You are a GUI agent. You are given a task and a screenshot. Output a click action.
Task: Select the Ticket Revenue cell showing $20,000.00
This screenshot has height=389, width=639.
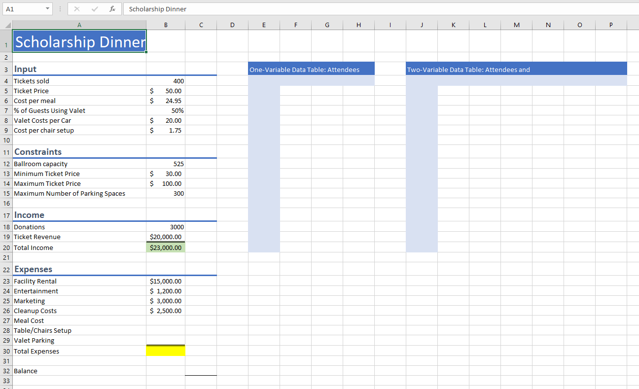tap(166, 237)
